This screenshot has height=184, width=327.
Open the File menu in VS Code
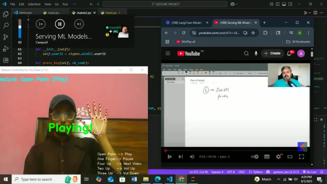(12, 4)
